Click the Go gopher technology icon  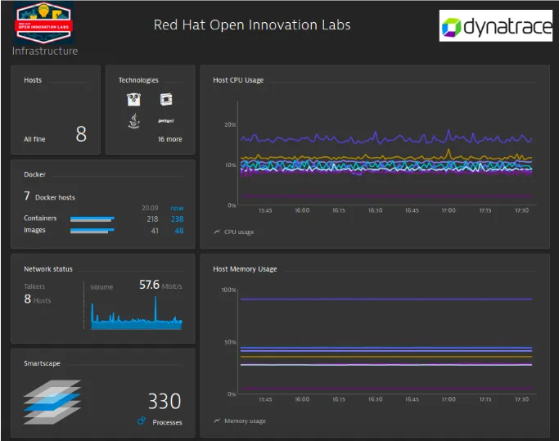click(133, 100)
